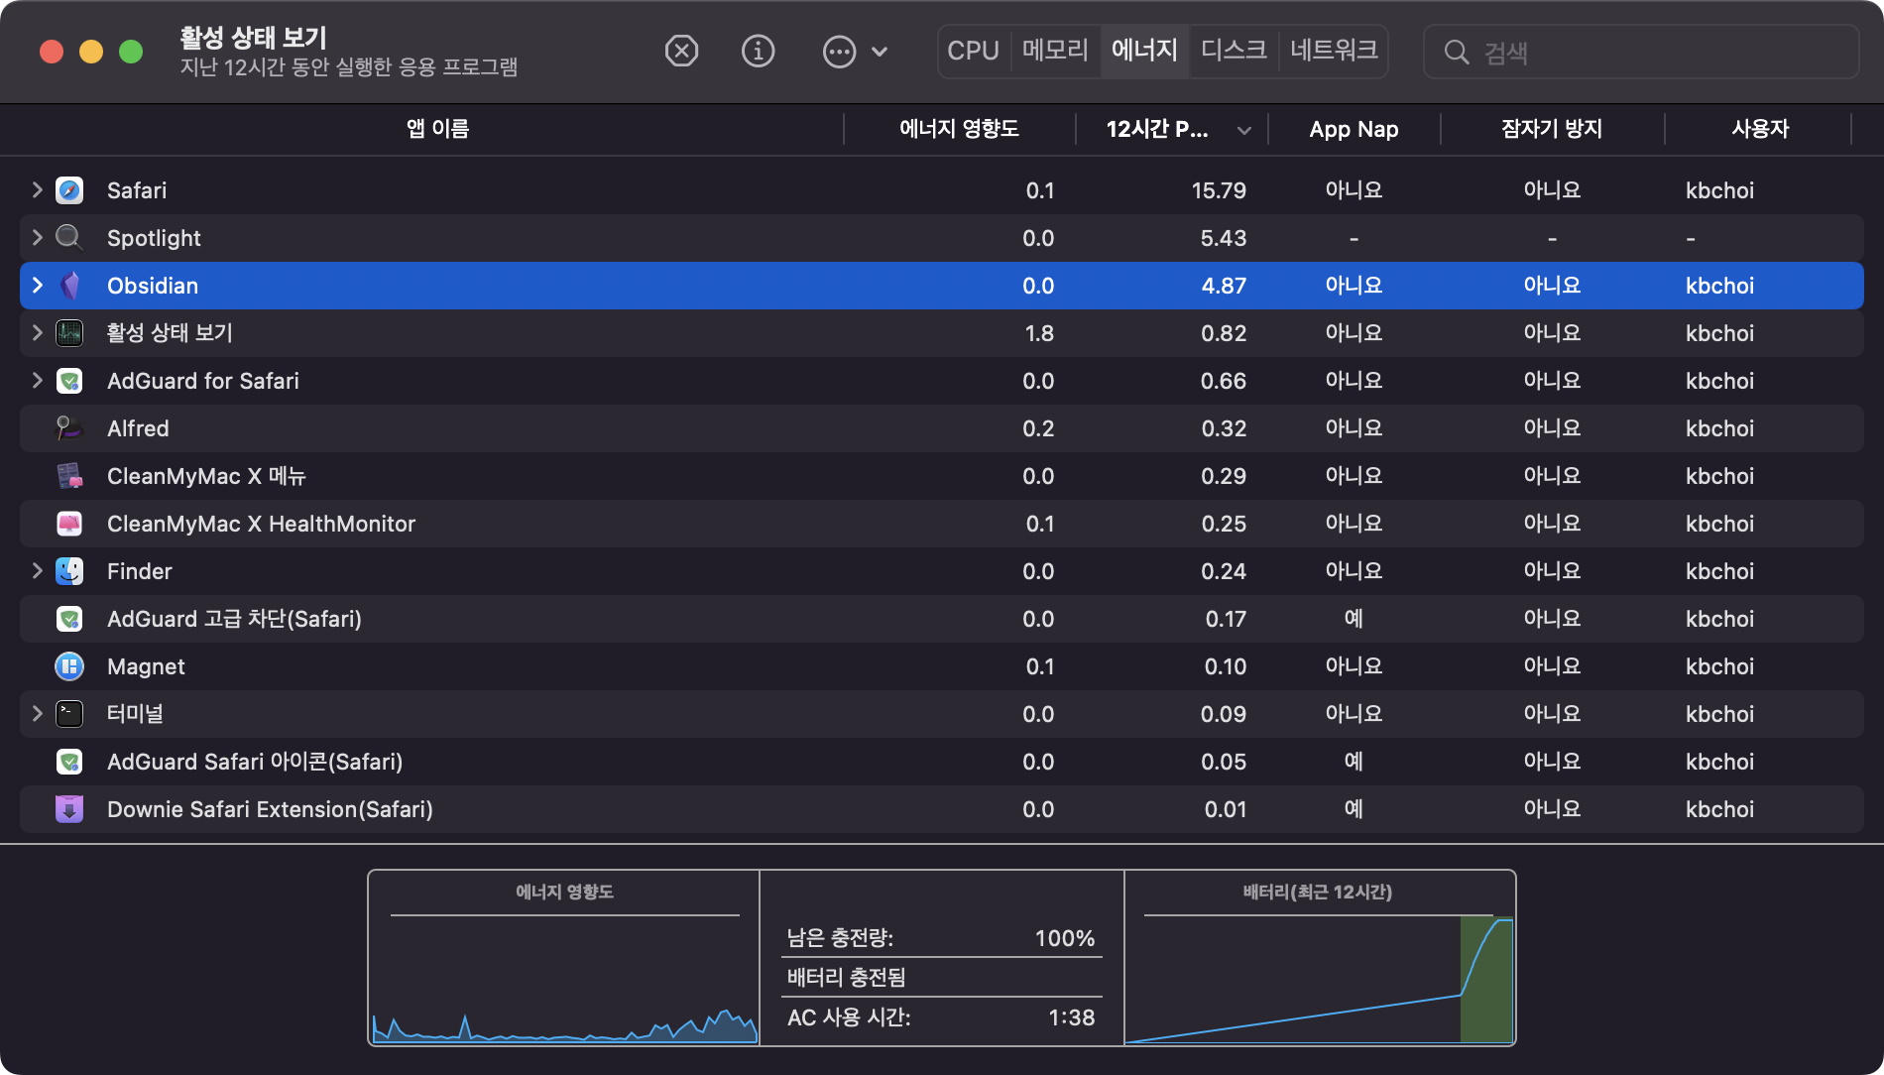Image resolution: width=1884 pixels, height=1075 pixels.
Task: Select the Alfred row name
Action: 138,428
